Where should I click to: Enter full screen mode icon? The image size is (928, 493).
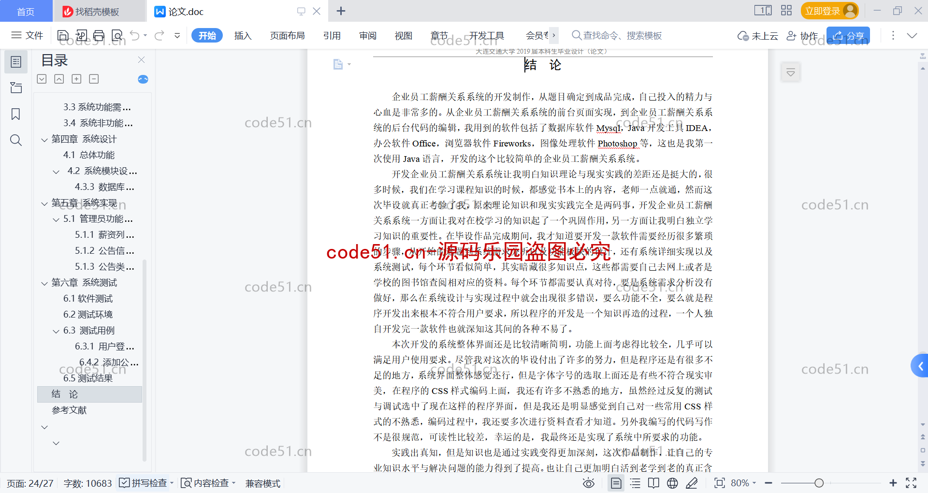(911, 483)
